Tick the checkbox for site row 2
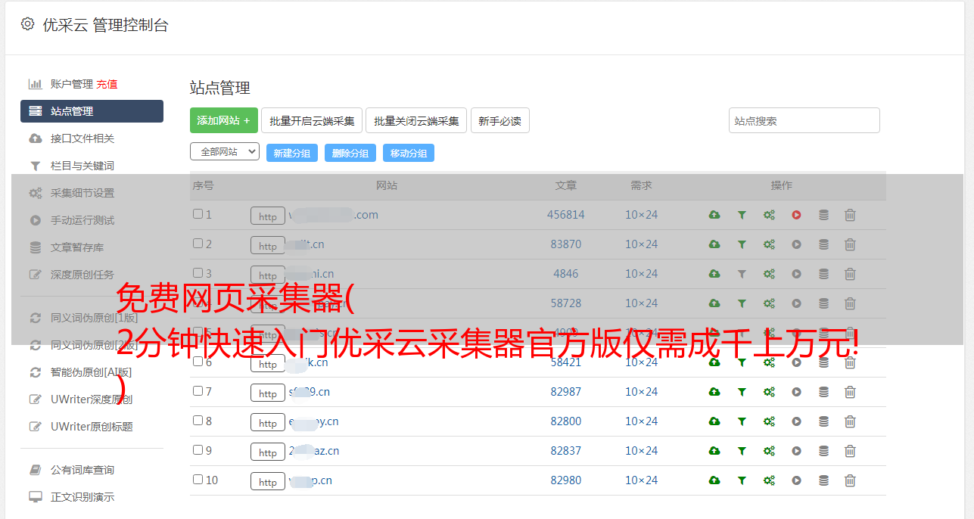Screen dimensions: 974x519 tap(198, 244)
